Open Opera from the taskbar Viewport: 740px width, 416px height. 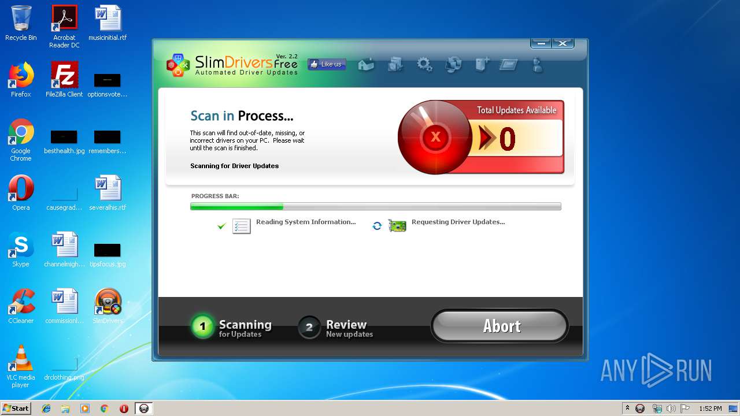point(124,408)
